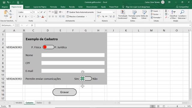The width and height of the screenshot is (192, 108).
Task: Open the font name dropdown
Action: 31,12
